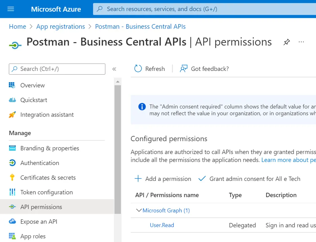Screen dimensions: 316x242
Task: Click the blue info icon in notice banner
Action: pyautogui.click(x=142, y=107)
